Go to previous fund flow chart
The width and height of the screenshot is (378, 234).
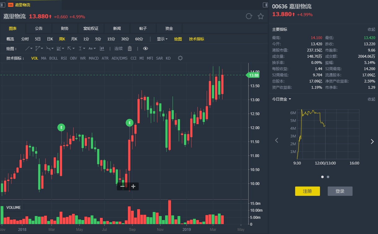pos(277,141)
